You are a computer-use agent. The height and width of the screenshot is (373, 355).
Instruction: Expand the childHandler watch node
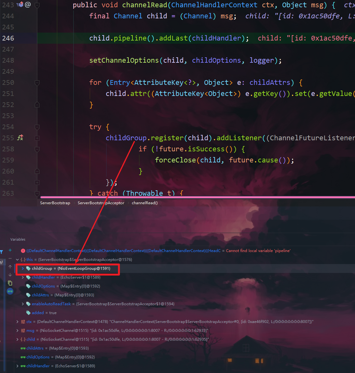click(x=17, y=366)
